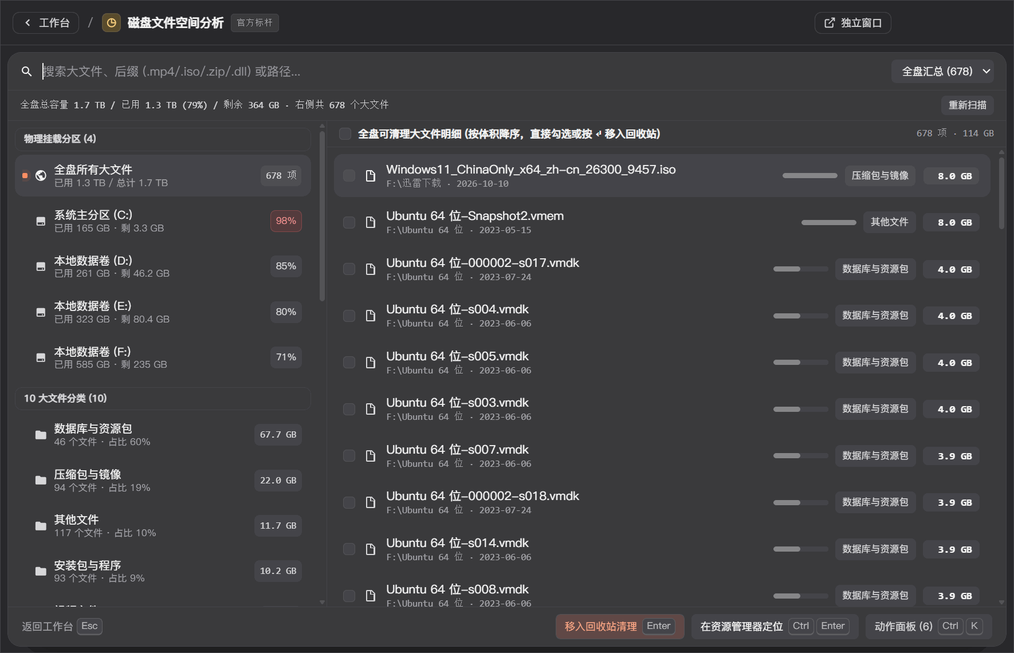Collapse the 10 大文件分类 (10) section header
The width and height of the screenshot is (1014, 653).
click(163, 399)
